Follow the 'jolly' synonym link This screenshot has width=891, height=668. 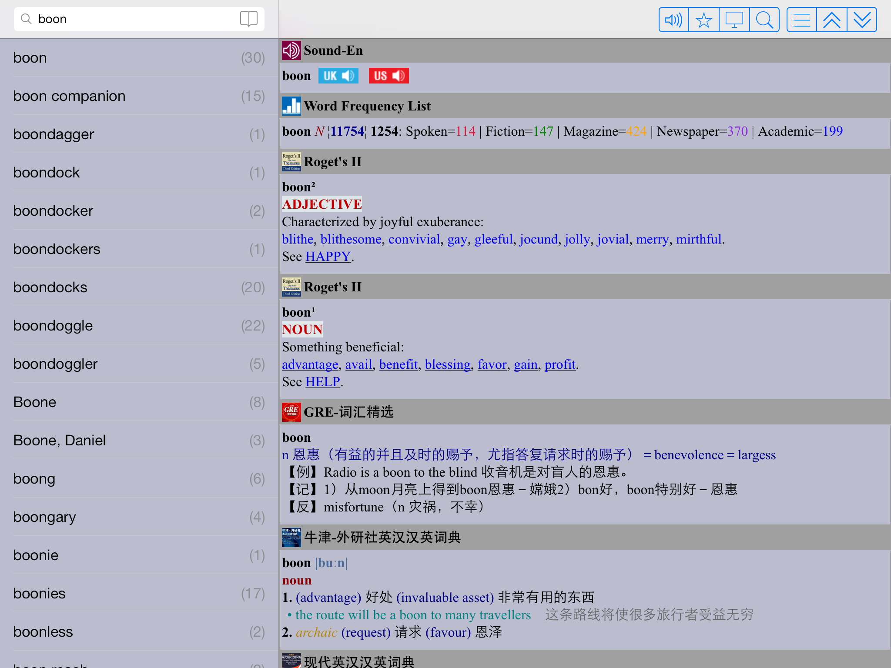(577, 239)
